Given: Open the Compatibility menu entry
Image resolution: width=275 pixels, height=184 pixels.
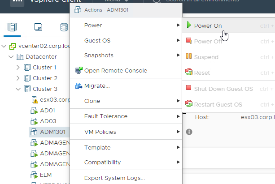Looking at the screenshot, I should pos(126,163).
